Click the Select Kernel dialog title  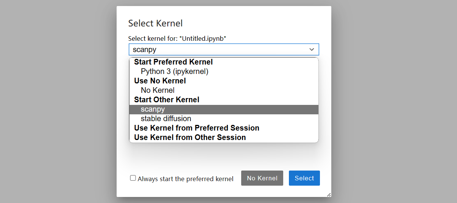tap(155, 23)
